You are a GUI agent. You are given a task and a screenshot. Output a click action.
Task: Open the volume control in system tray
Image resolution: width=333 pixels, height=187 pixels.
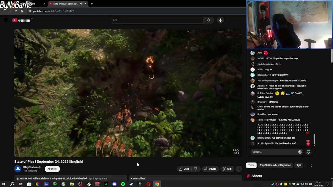tap(306, 184)
